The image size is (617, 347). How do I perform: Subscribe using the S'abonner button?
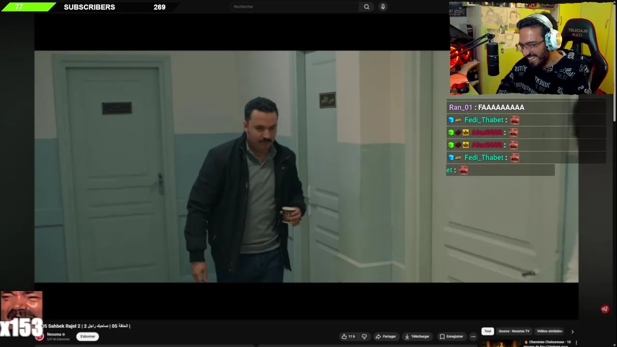88,336
